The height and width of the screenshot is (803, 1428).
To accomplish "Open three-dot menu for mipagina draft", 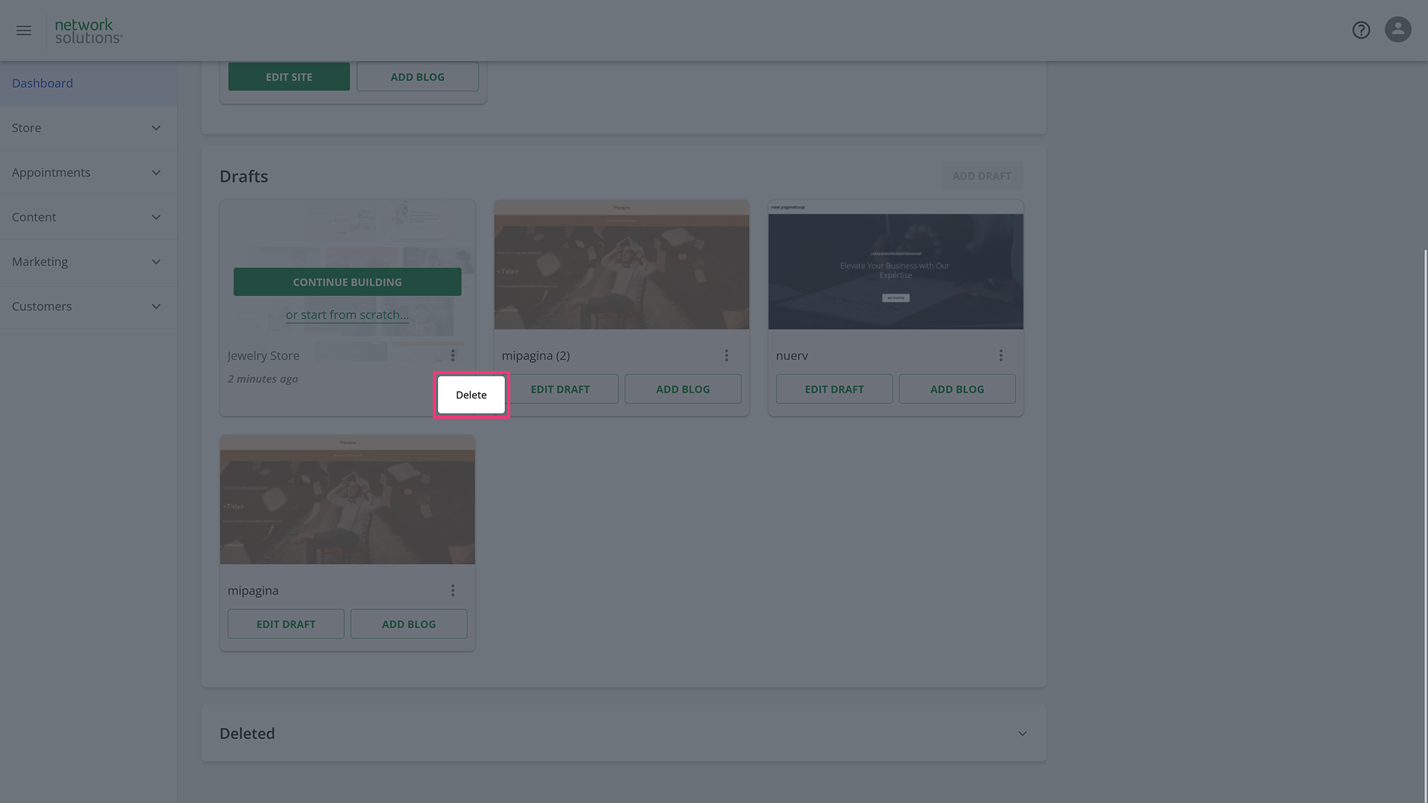I will (452, 590).
